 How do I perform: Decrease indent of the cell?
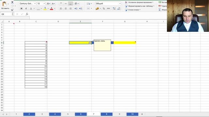[76, 8]
